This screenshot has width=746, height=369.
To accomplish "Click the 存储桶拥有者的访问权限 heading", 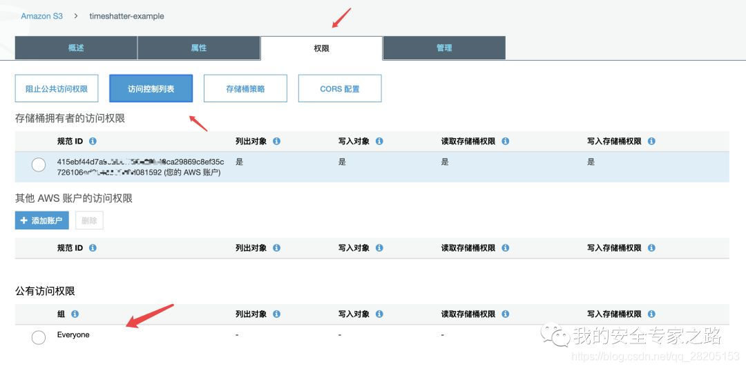I will coord(70,119).
